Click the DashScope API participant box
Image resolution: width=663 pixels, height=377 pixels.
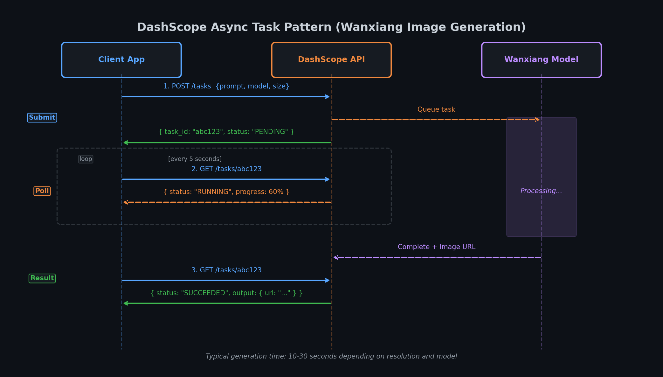[331, 60]
